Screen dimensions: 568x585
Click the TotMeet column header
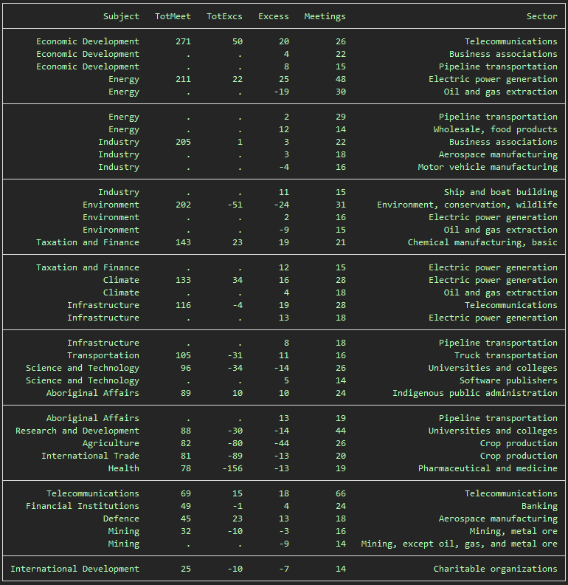(173, 16)
